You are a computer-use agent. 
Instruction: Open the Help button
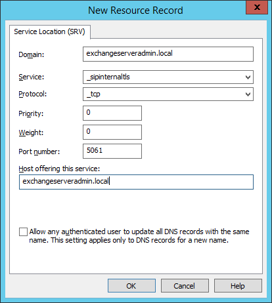coord(238,285)
